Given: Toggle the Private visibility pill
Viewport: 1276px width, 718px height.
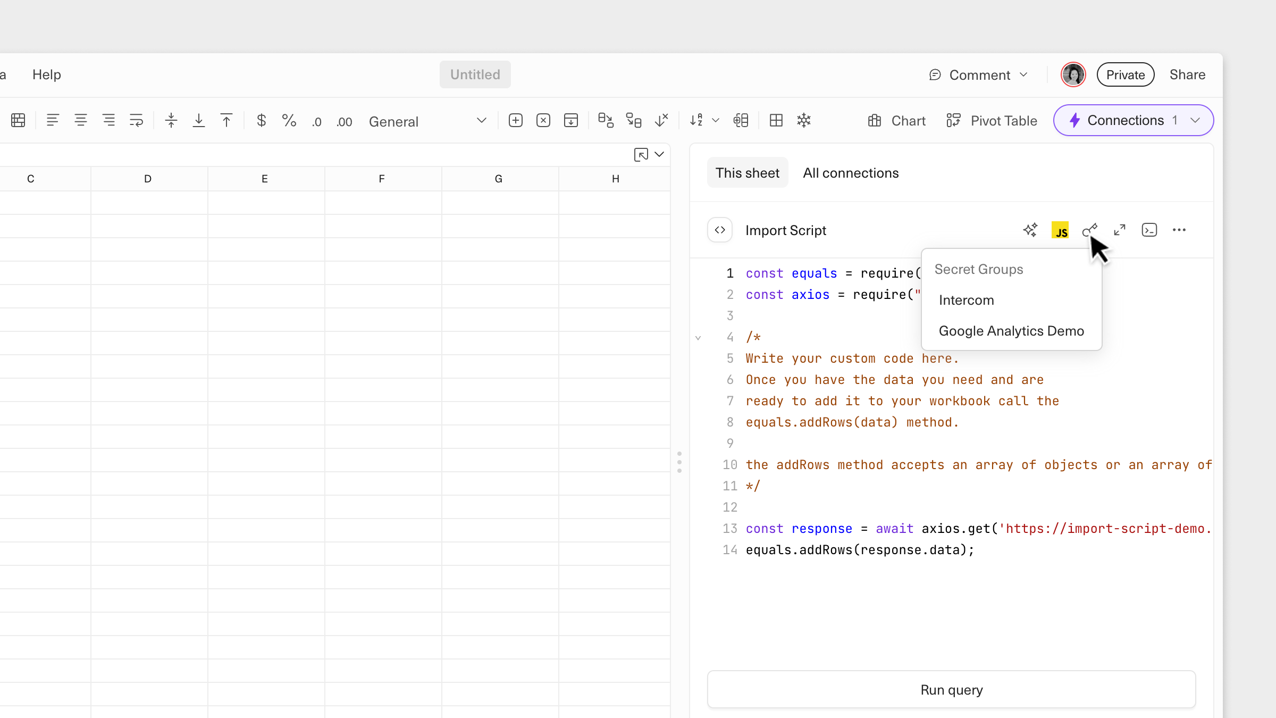Looking at the screenshot, I should 1126,74.
